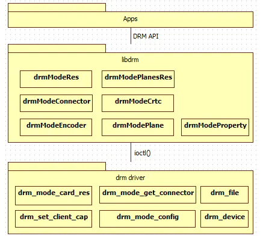This screenshot has width=266, height=236.
Task: Select the drm_set_client_cap box
Action: pyautogui.click(x=54, y=219)
